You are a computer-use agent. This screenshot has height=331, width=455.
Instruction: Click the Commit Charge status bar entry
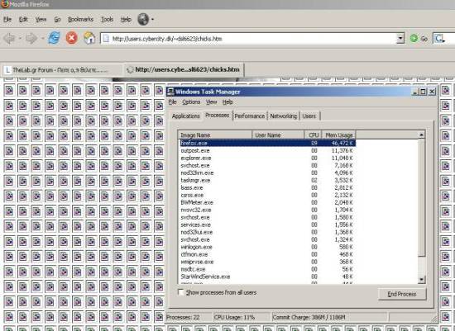coord(329,318)
